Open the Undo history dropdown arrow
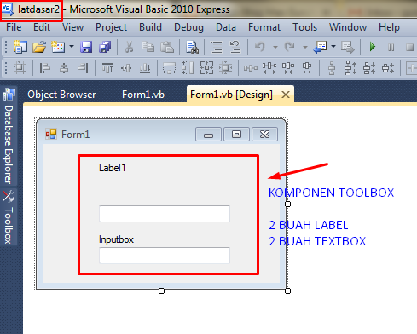This screenshot has height=334, width=417. [275, 47]
